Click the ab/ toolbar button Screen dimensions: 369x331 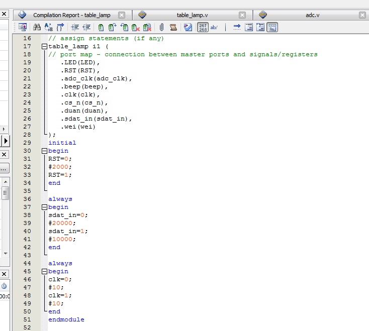coord(214,27)
